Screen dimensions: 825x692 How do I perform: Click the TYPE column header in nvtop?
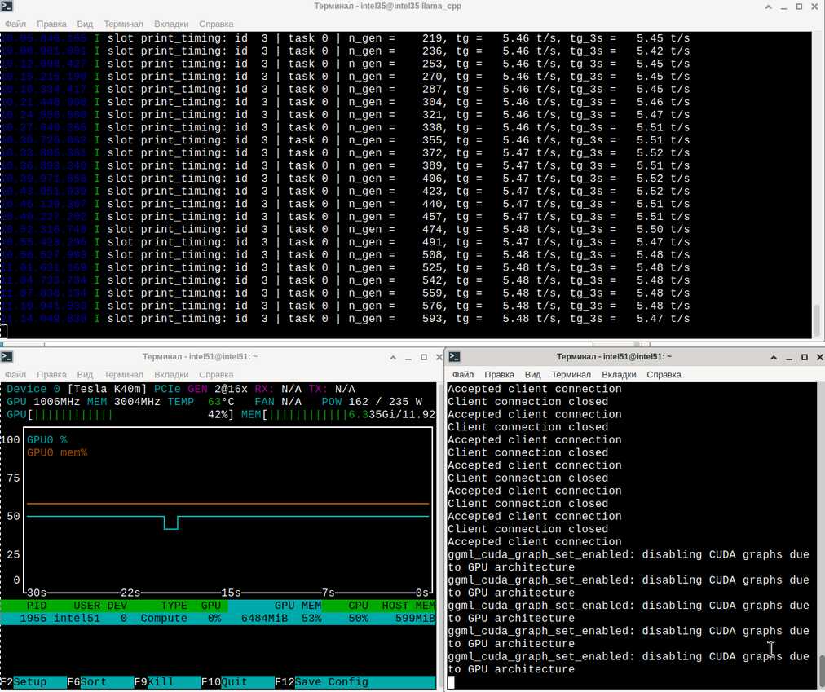pyautogui.click(x=174, y=606)
